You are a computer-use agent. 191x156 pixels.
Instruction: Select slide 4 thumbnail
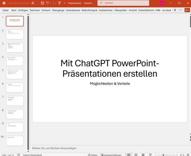pyautogui.click(x=15, y=61)
